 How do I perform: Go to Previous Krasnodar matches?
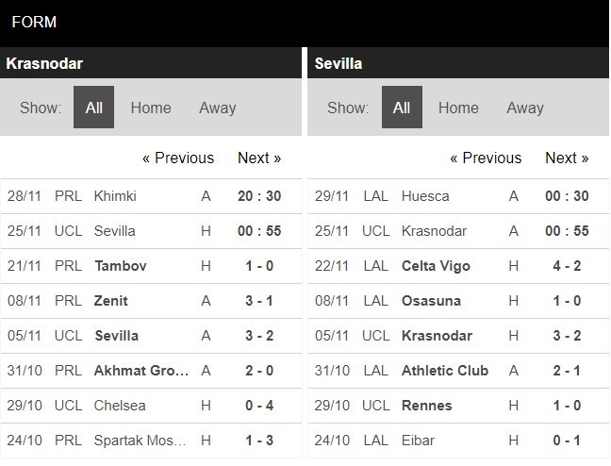click(178, 158)
